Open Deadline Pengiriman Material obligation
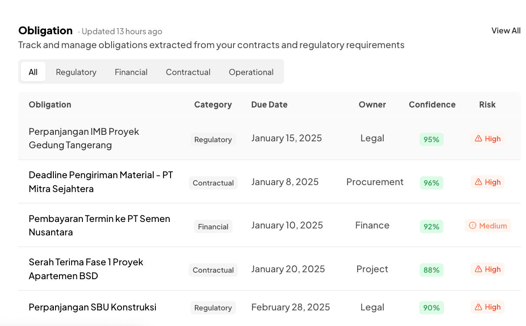 (101, 182)
